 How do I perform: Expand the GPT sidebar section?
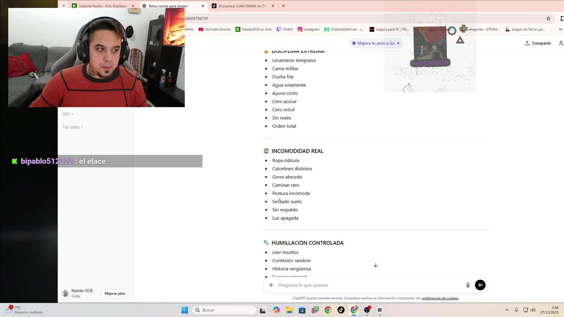pyautogui.click(x=68, y=114)
